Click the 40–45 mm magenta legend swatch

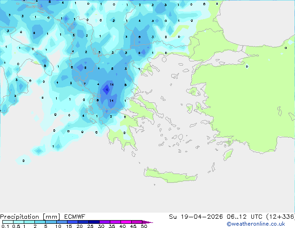pos(126,222)
